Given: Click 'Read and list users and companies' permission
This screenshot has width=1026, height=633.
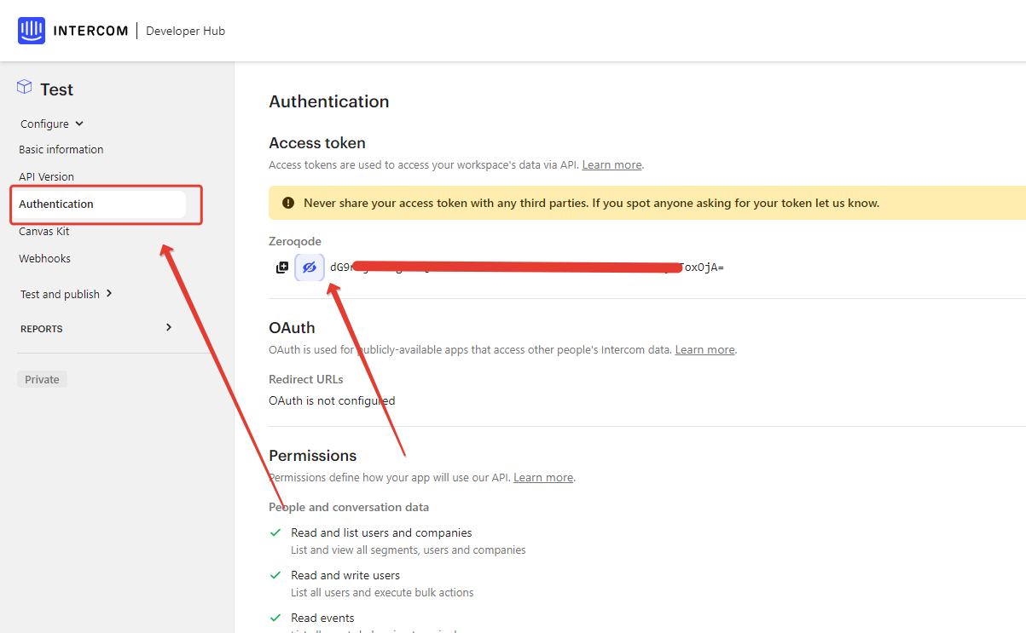Looking at the screenshot, I should (x=381, y=532).
